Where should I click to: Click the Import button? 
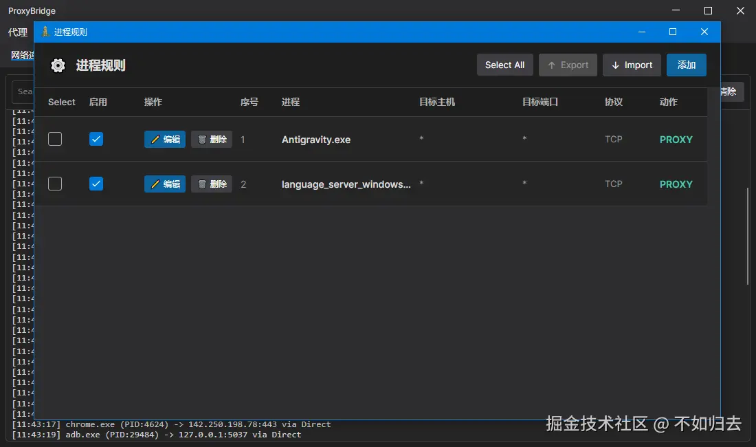tap(632, 65)
